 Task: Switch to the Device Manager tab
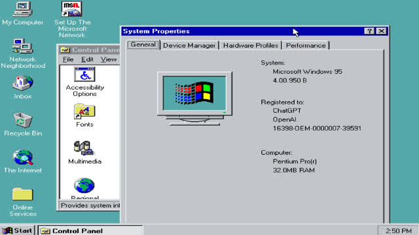tap(189, 46)
